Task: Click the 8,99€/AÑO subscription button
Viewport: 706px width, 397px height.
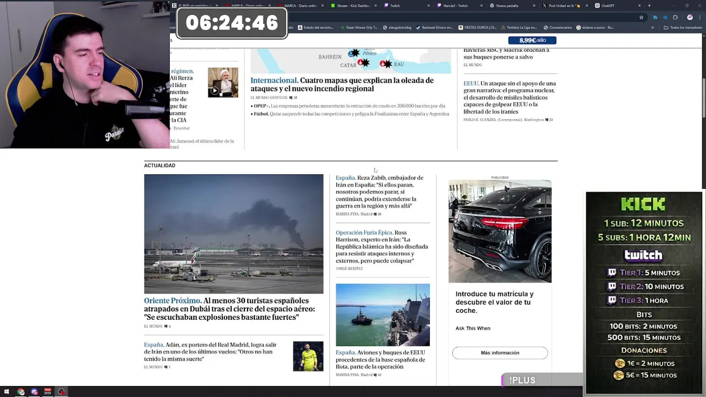Action: coord(532,40)
